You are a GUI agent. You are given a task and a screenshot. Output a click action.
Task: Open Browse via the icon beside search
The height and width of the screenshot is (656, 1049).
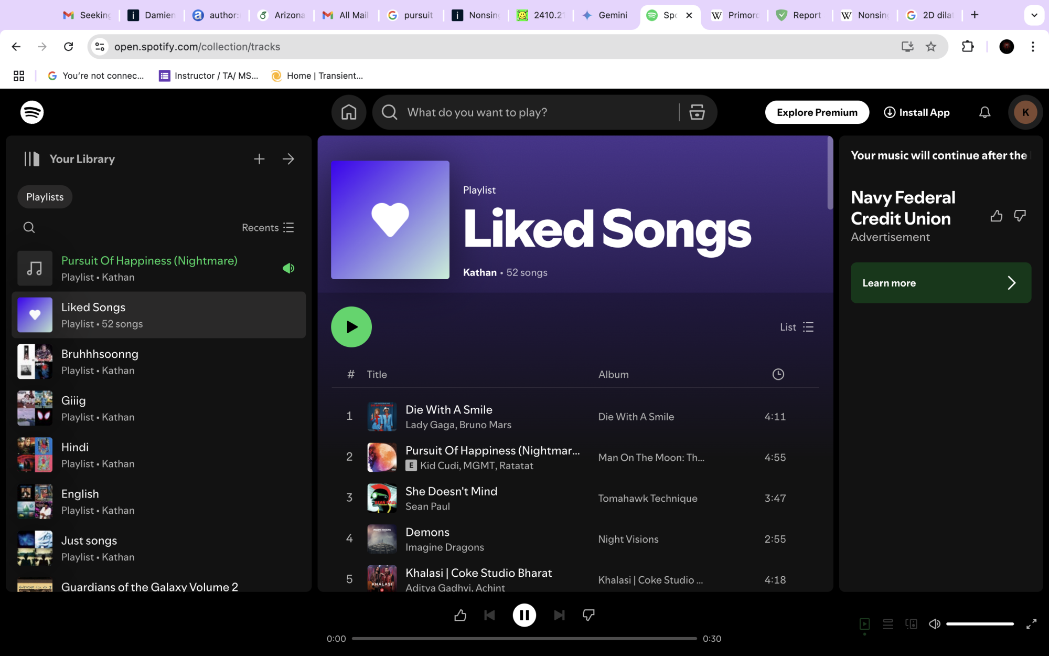pos(697,112)
